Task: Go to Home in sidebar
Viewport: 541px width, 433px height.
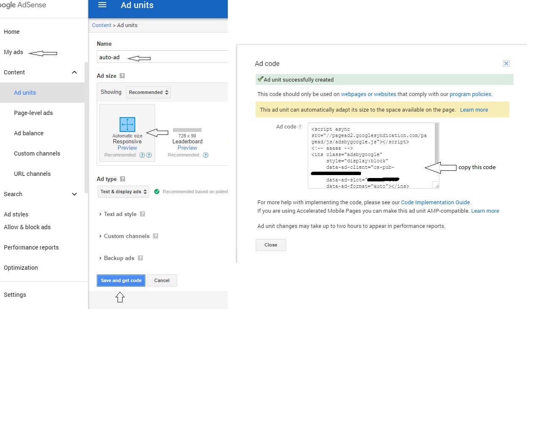Action: (12, 32)
